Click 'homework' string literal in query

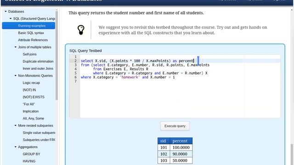pyautogui.click(x=130, y=77)
